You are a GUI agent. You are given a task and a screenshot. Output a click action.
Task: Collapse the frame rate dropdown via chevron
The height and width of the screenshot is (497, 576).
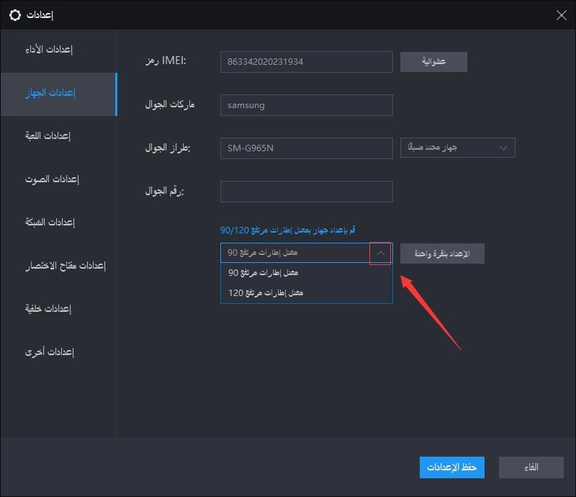pyautogui.click(x=380, y=253)
